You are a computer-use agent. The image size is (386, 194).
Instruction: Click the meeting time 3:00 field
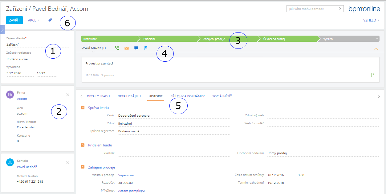click(x=307, y=175)
